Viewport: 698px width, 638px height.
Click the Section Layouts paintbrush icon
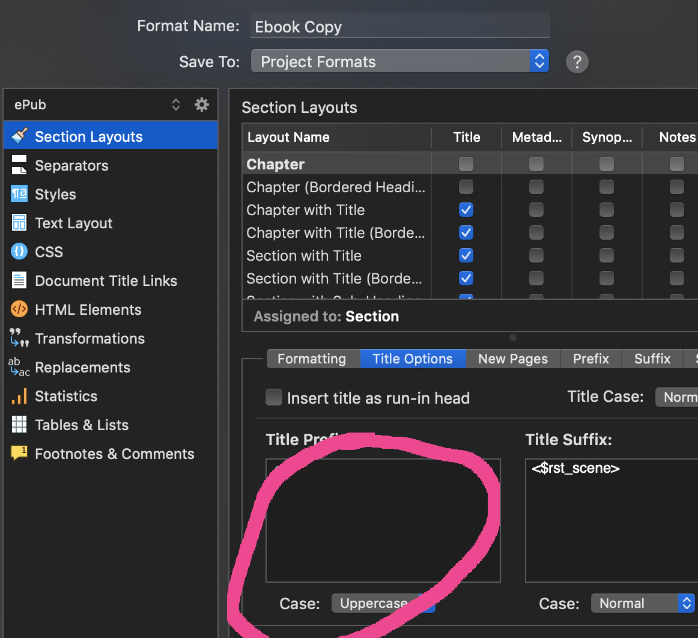coord(19,136)
